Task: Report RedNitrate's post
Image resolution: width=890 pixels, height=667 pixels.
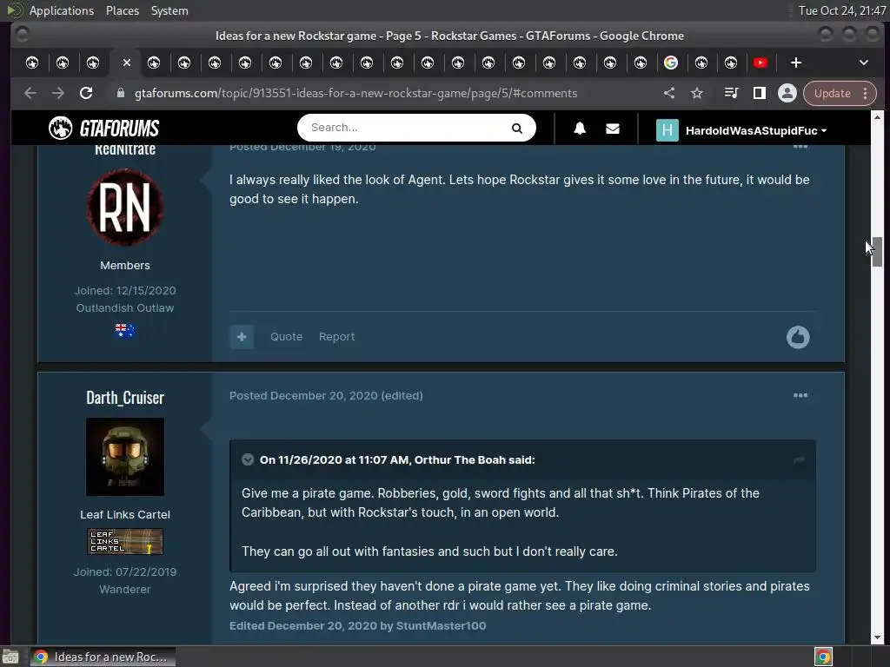Action: pyautogui.click(x=336, y=336)
